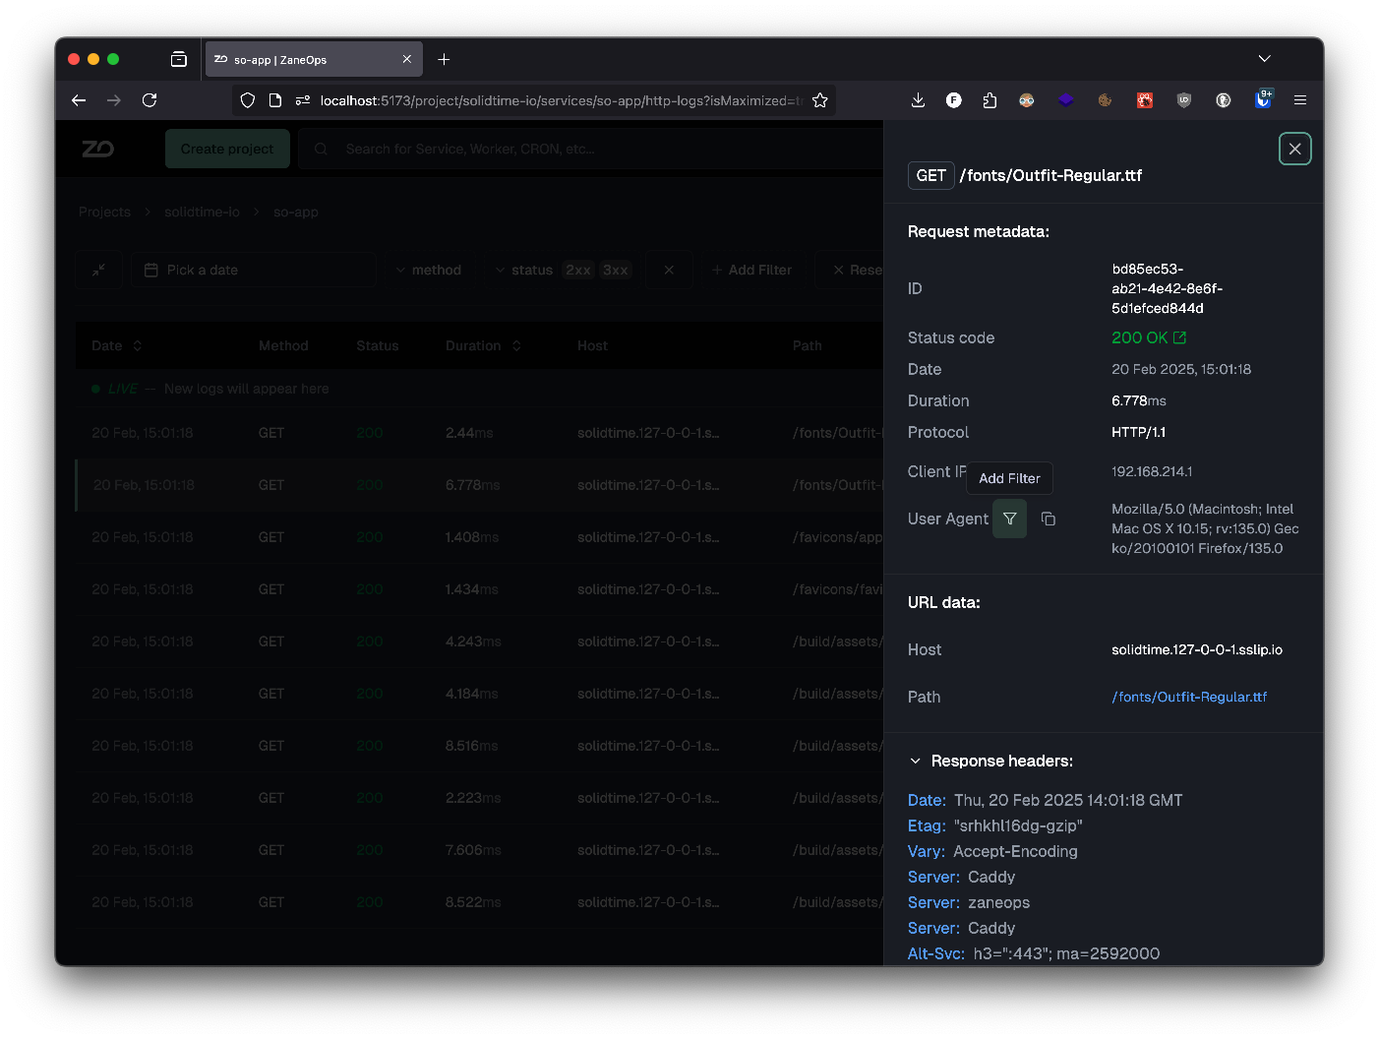Select the log row with 7.606ms duration

[x=479, y=850]
